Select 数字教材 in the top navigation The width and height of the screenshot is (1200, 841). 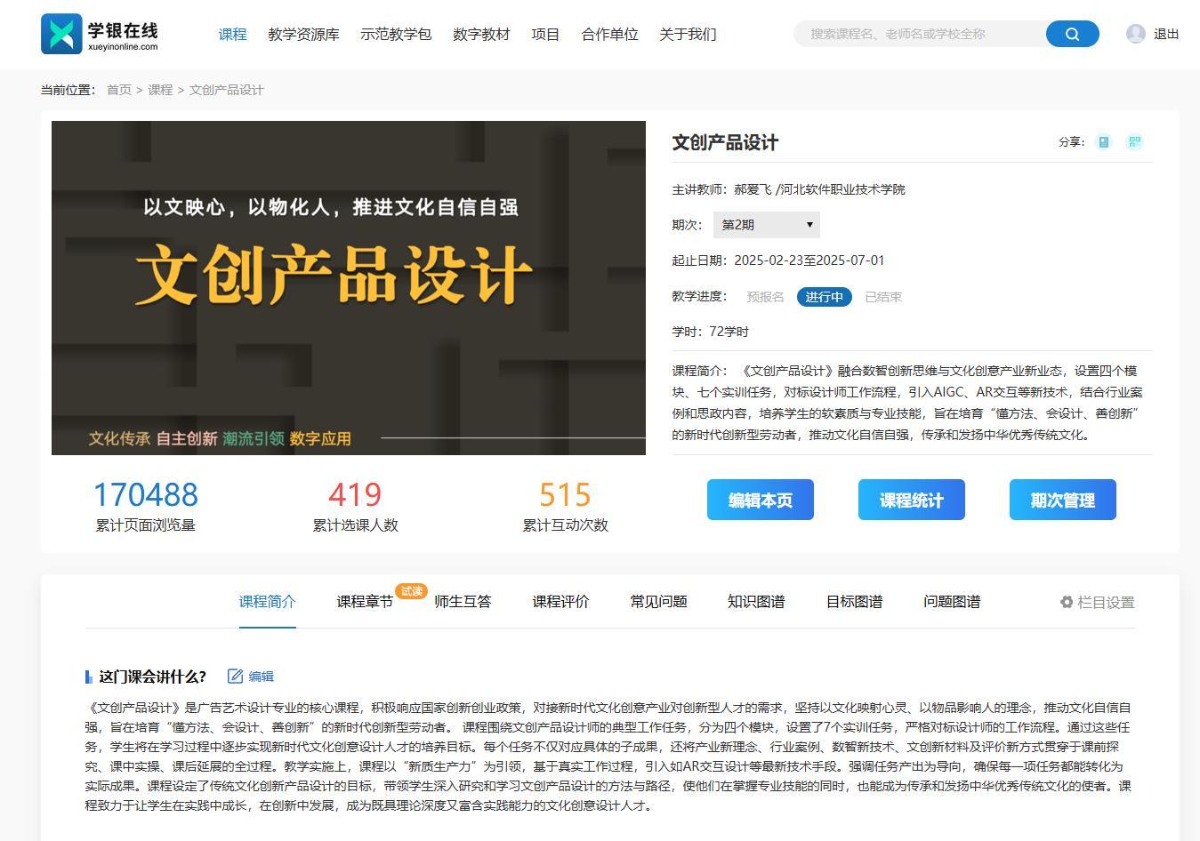(x=480, y=34)
